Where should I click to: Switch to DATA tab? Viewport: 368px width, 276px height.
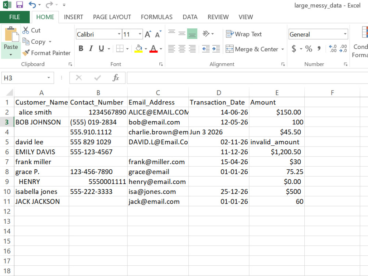(190, 17)
